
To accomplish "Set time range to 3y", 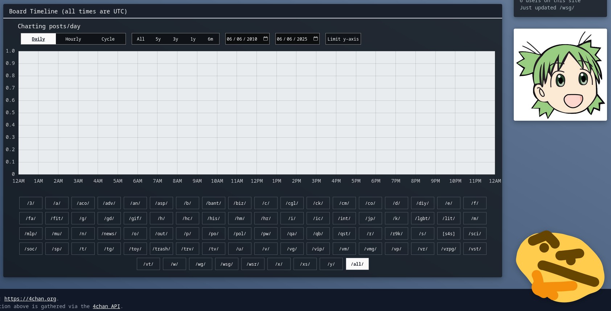I will click(x=176, y=39).
